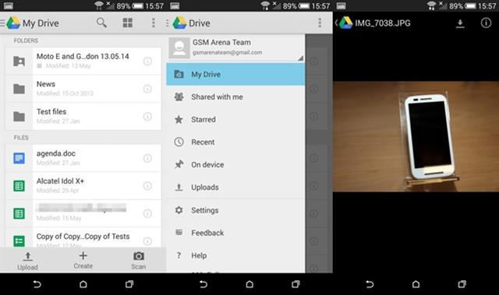The image size is (499, 295).
Task: Show details for Moto E and G folder
Action: click(x=147, y=61)
